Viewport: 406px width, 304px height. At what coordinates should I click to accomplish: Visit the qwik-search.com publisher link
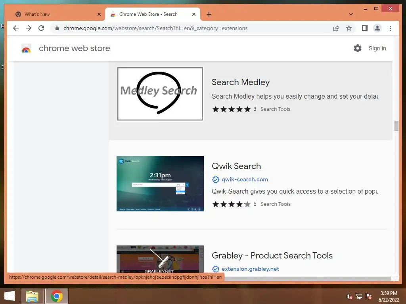point(245,179)
